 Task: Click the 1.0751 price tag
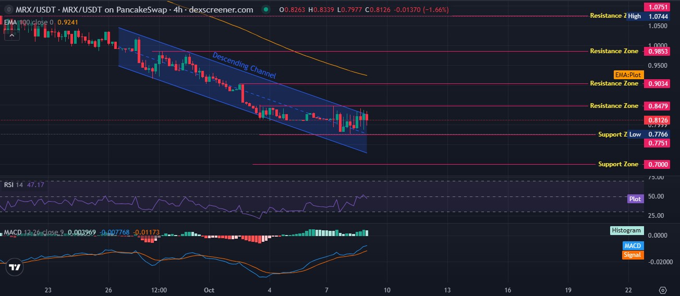(x=657, y=7)
